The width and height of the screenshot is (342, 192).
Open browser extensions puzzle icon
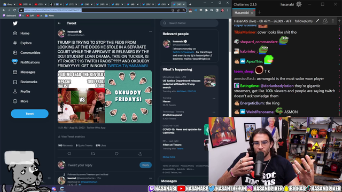click(206, 10)
